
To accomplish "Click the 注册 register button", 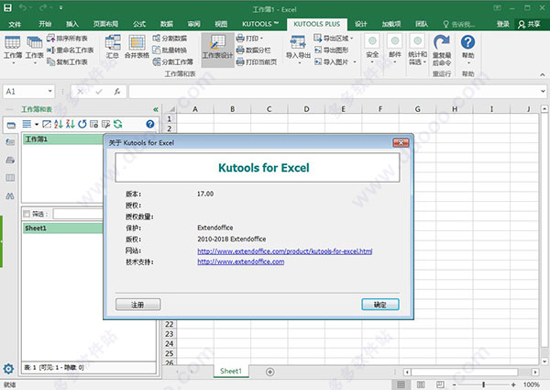I will click(x=137, y=305).
